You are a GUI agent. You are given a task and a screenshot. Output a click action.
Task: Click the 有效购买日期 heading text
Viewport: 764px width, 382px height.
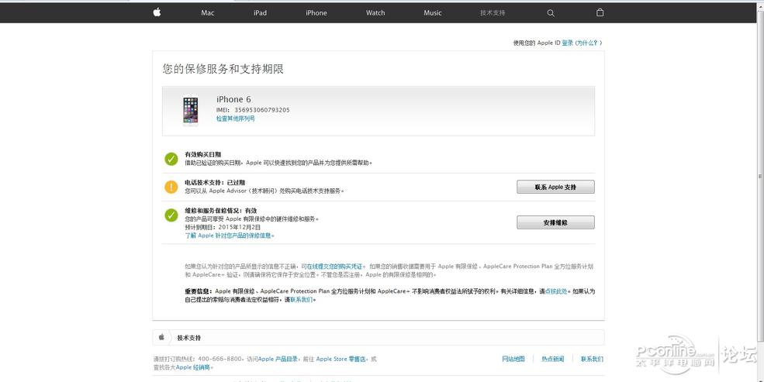(203, 155)
